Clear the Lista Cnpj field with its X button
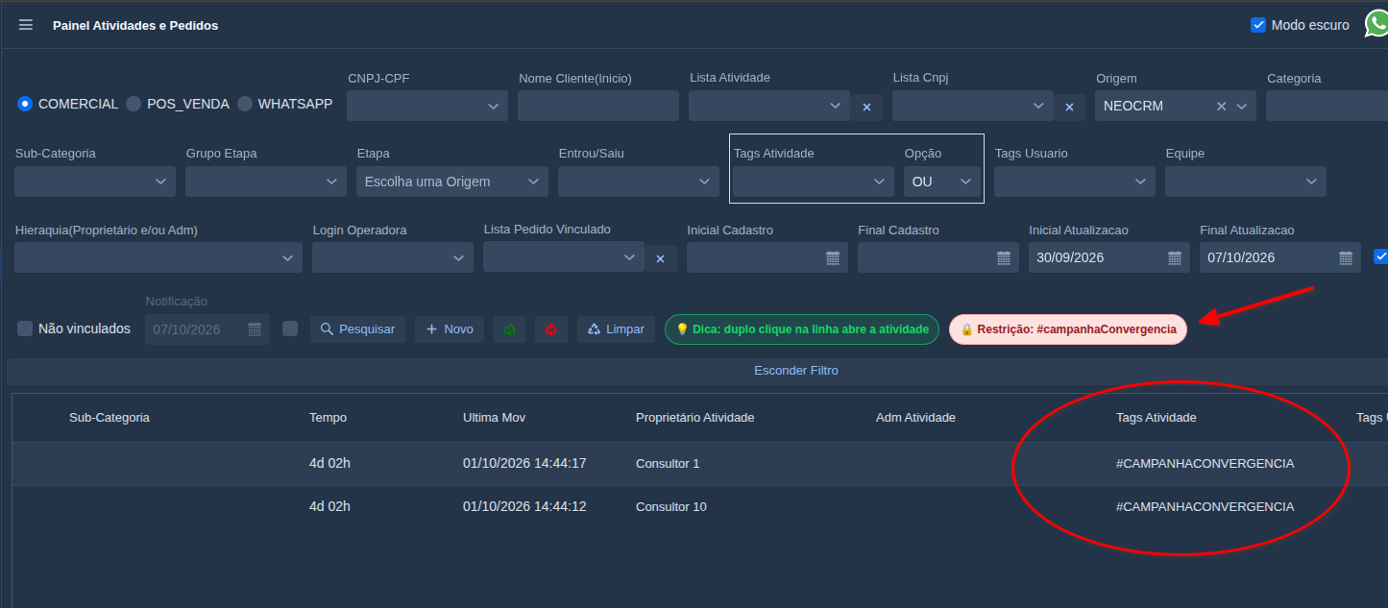 pos(1069,107)
